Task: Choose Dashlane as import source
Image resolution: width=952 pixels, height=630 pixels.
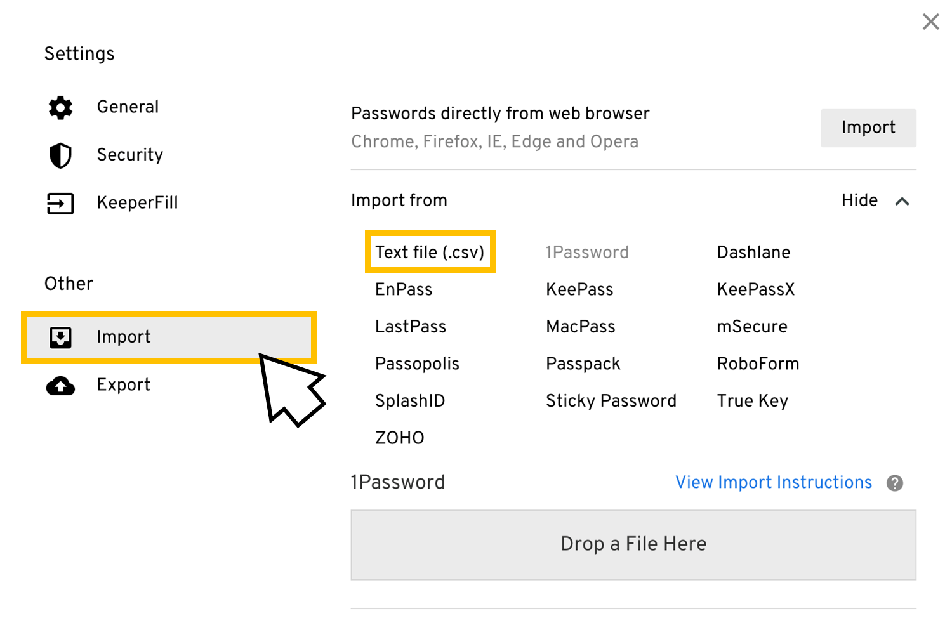Action: [753, 253]
